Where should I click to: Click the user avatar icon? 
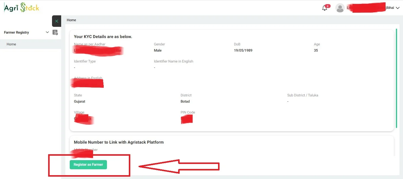(x=340, y=8)
